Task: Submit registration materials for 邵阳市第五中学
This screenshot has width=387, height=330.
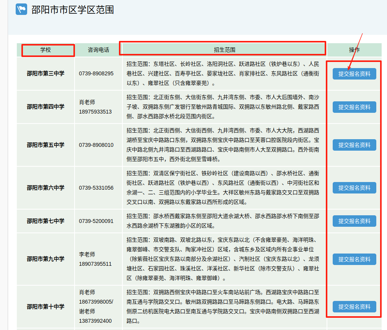Action: point(354,145)
